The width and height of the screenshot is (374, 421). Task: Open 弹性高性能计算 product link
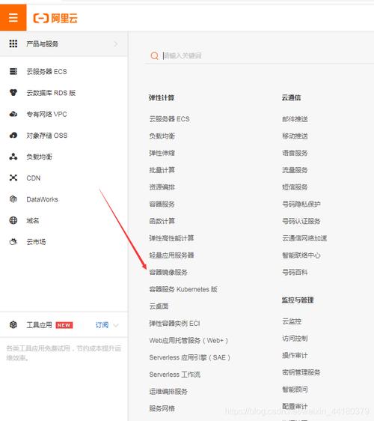click(171, 238)
